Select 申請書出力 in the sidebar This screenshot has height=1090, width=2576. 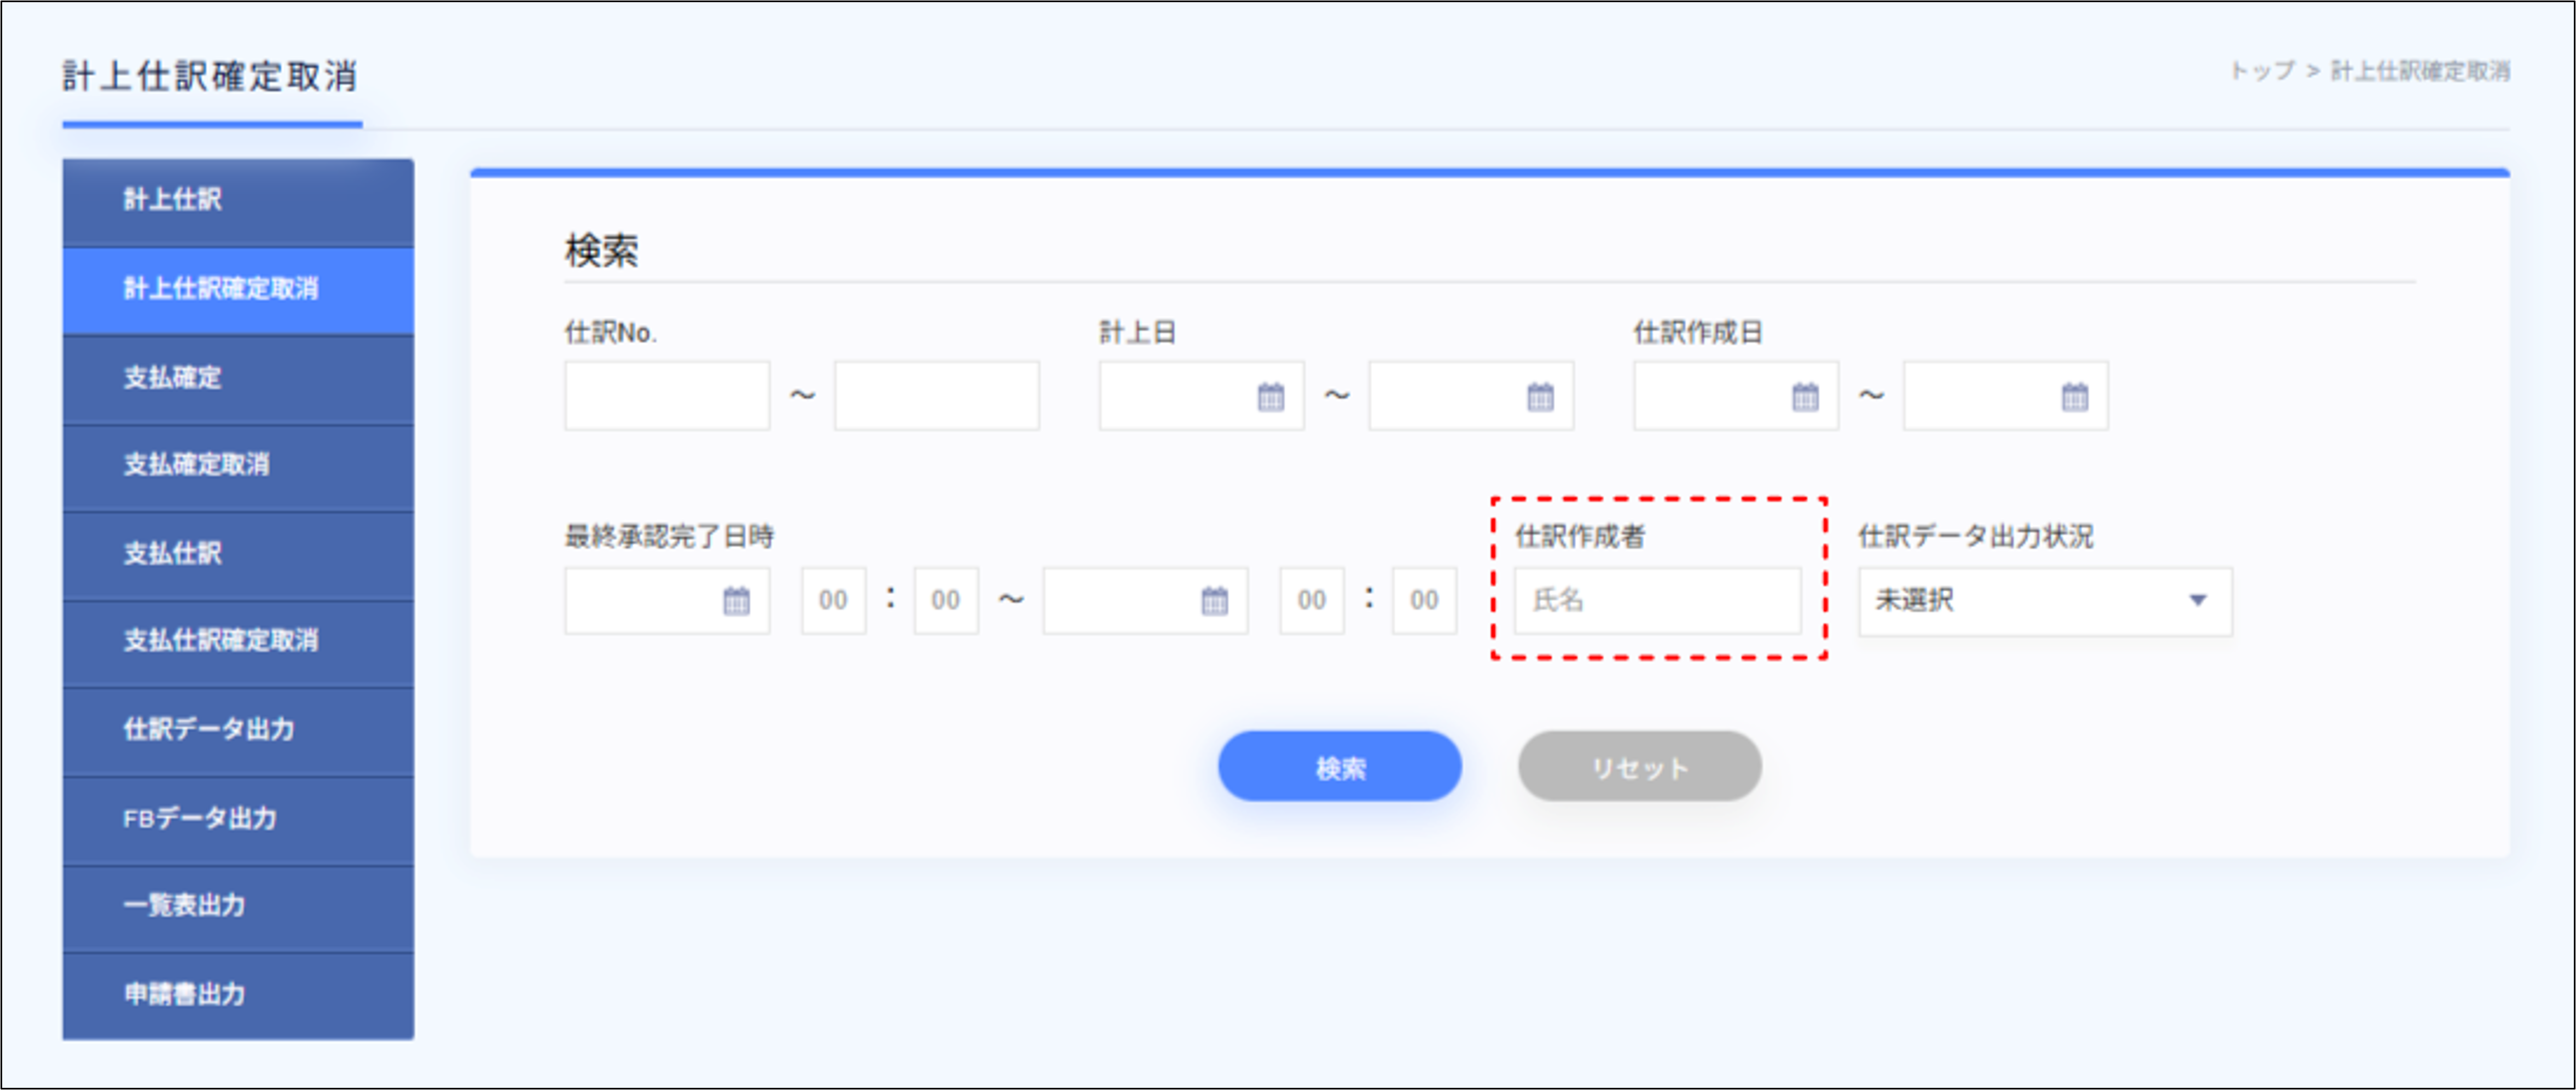point(237,994)
